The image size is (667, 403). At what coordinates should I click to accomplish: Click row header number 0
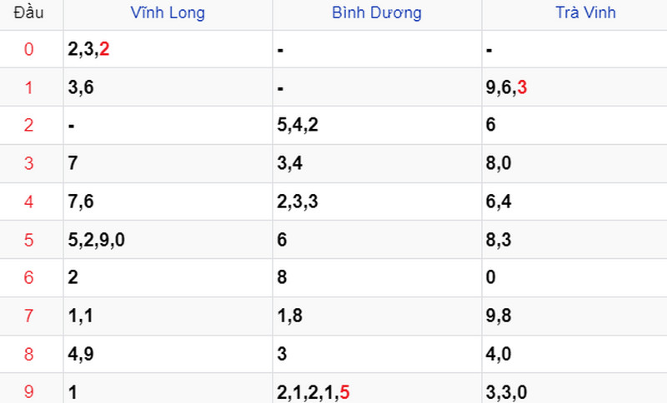pyautogui.click(x=29, y=50)
